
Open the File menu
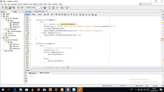(2, 4)
